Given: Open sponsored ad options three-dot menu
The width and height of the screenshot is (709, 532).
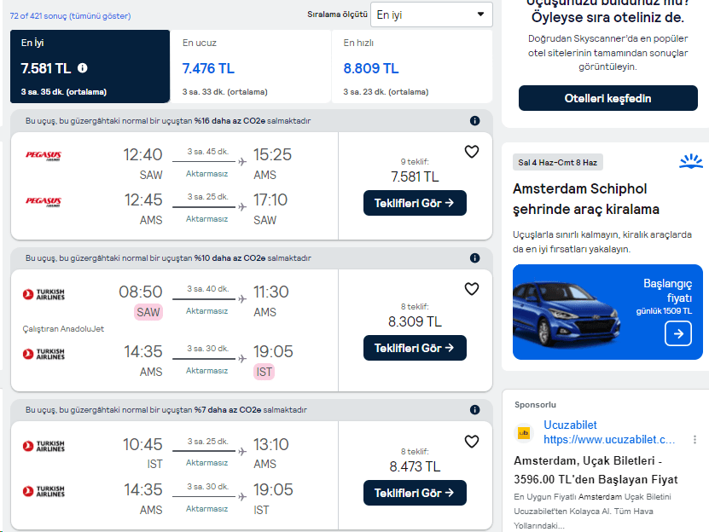Looking at the screenshot, I should [695, 440].
